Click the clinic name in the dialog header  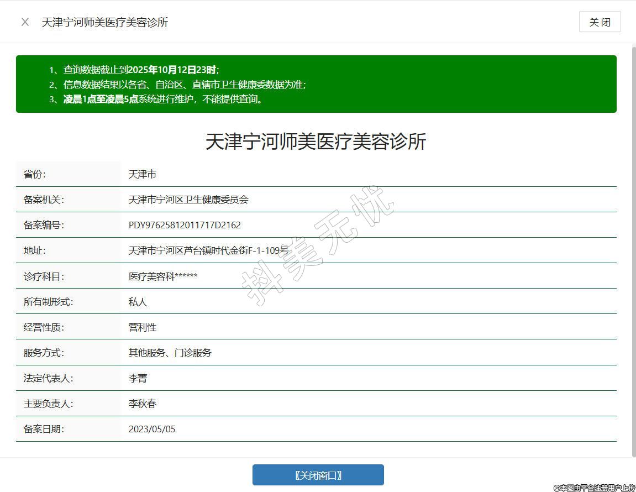point(105,22)
